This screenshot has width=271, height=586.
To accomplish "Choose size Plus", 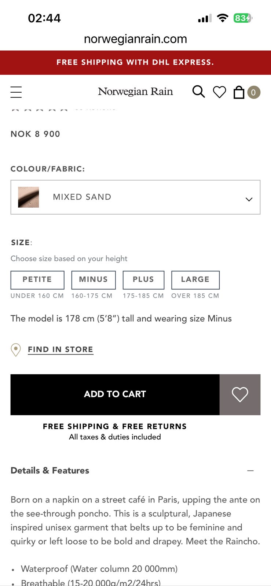I will (x=143, y=280).
